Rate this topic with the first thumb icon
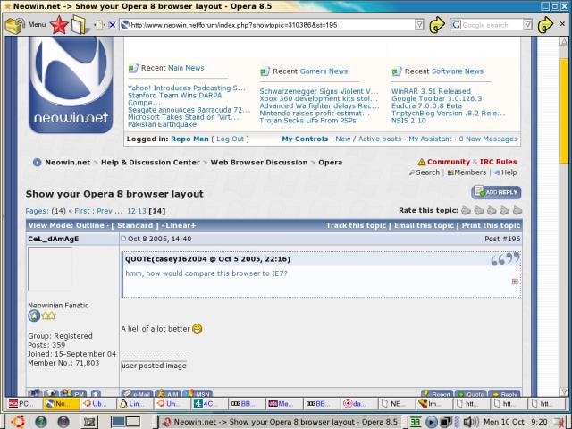The image size is (572, 429). coord(466,210)
